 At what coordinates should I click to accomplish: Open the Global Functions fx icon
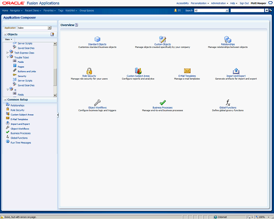(228, 103)
